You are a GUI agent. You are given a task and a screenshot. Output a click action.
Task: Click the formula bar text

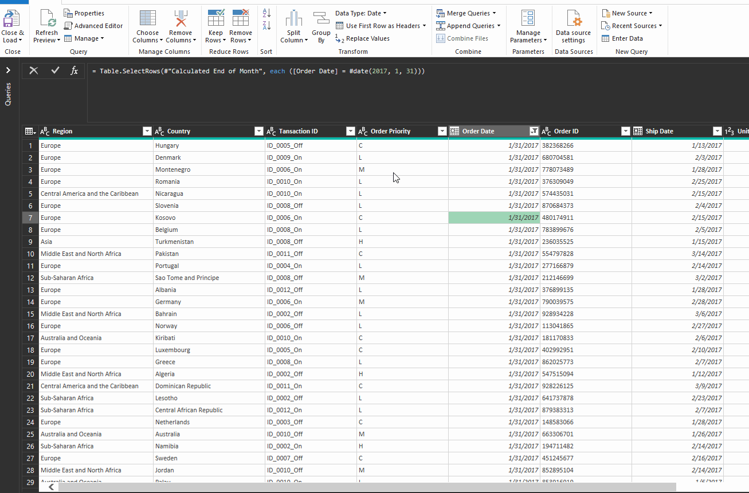[x=258, y=71]
